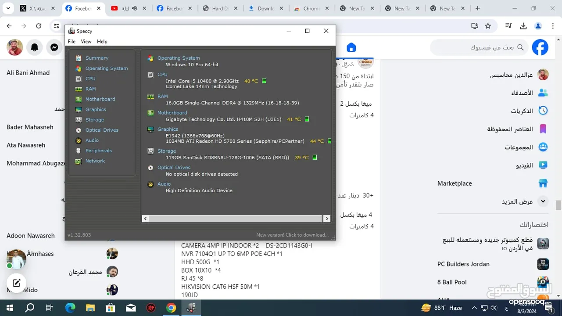
Task: Click the Optical Drives heading in summary pane
Action: click(x=174, y=168)
